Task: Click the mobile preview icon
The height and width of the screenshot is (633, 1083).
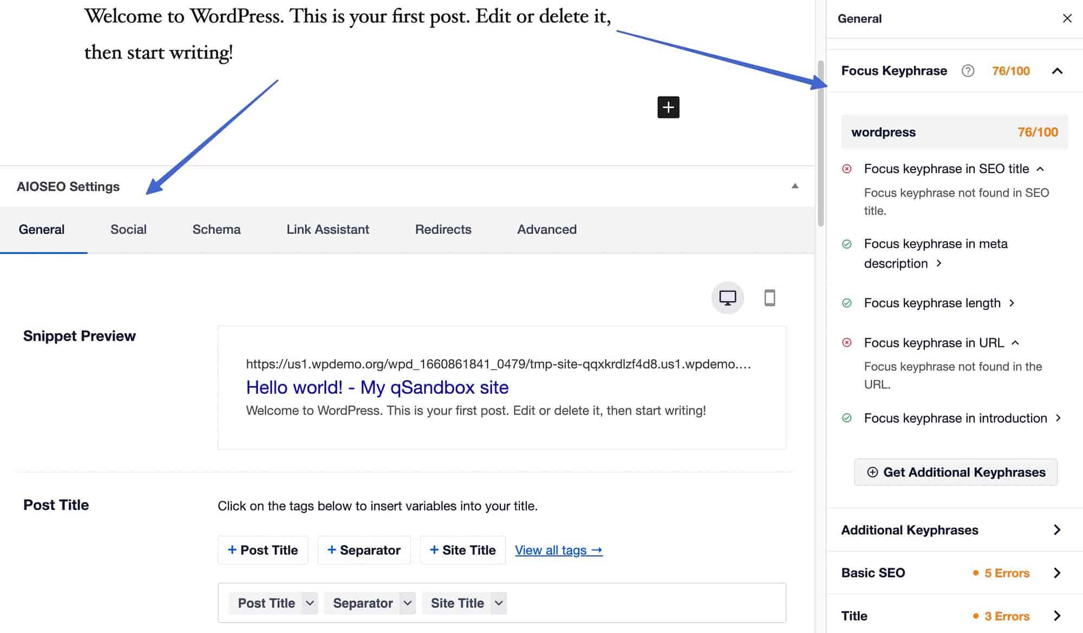Action: (x=768, y=297)
